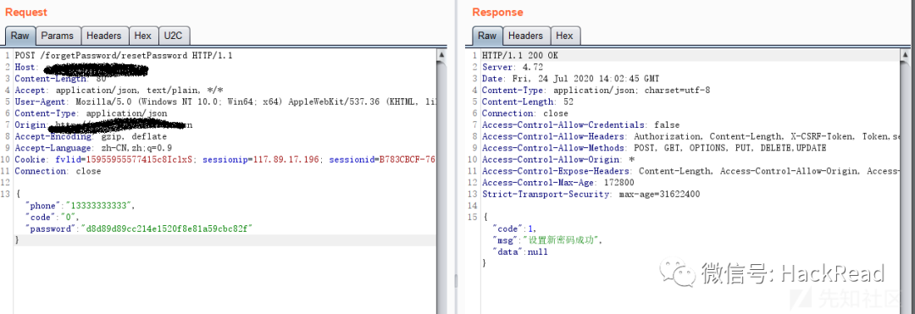Open the Request Params tab
Viewport: 915px width, 314px height.
pyautogui.click(x=58, y=36)
